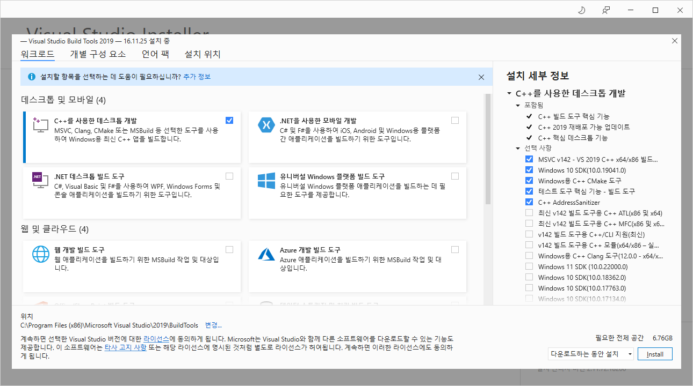Toggle the dark theme moon icon in title bar
Image resolution: width=693 pixels, height=386 pixels.
[581, 10]
